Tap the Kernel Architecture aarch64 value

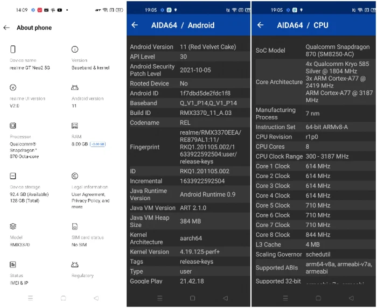point(191,239)
